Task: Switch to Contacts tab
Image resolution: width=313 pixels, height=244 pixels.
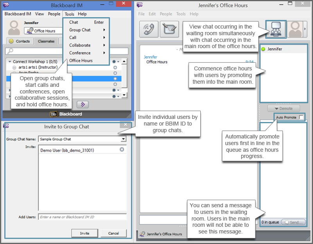Action: click(x=20, y=41)
